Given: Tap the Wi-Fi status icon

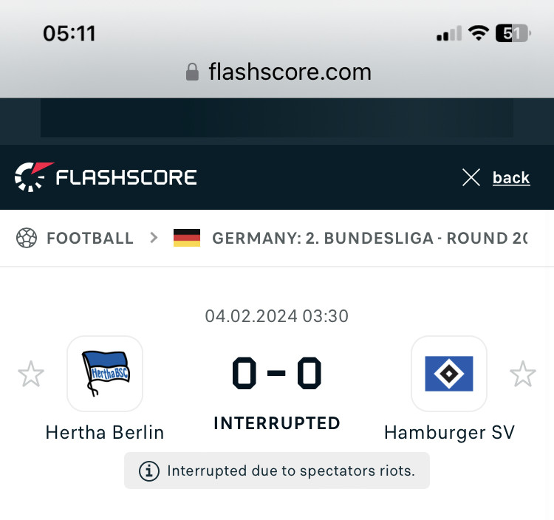Looking at the screenshot, I should click(x=479, y=33).
